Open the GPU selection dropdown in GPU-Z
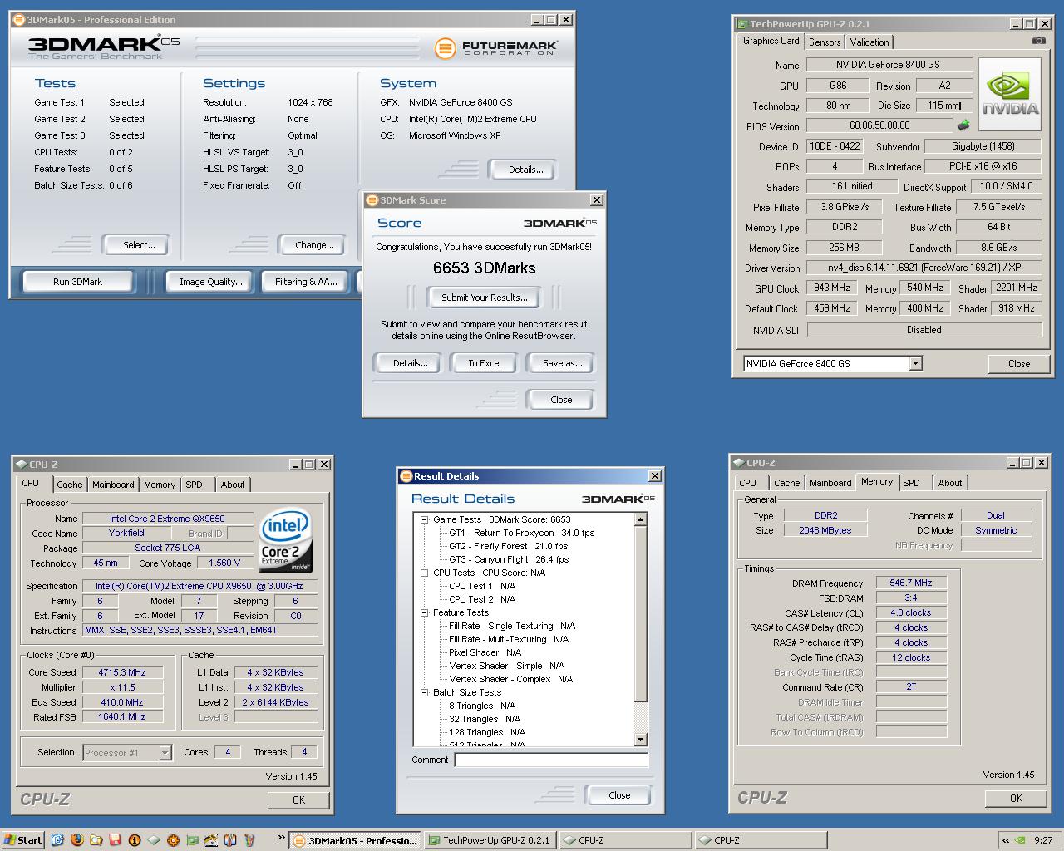This screenshot has height=851, width=1064. point(915,363)
